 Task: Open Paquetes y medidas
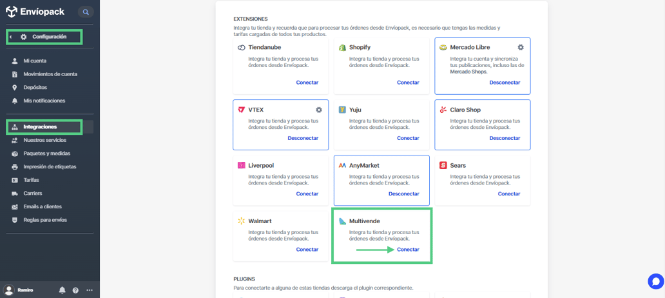(46, 154)
